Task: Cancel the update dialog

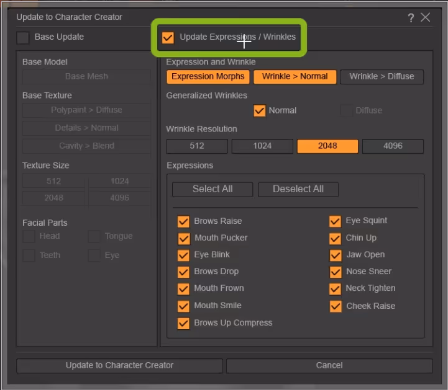Action: coord(329,366)
